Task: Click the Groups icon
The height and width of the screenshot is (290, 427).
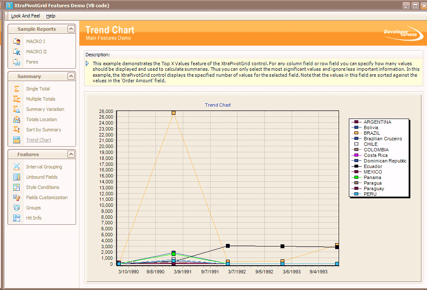Action: click(x=17, y=208)
